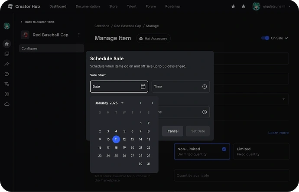Expand the dropdown field behind the dialog

pyautogui.click(x=283, y=99)
